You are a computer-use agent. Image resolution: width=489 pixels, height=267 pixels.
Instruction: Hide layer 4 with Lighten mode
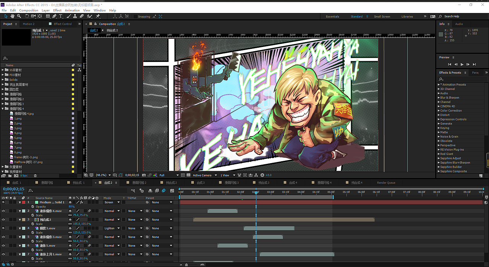pyautogui.click(x=3, y=228)
